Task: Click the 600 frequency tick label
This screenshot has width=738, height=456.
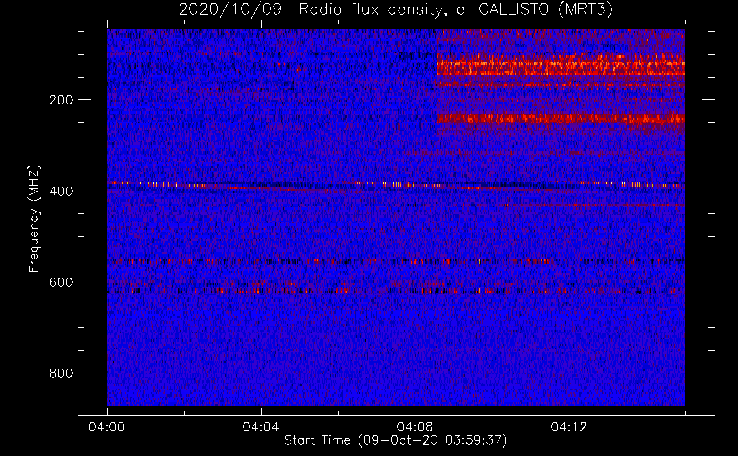Action: click(x=61, y=282)
